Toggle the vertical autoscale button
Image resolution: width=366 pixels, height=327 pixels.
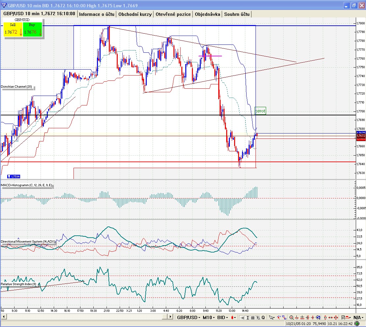248,317
